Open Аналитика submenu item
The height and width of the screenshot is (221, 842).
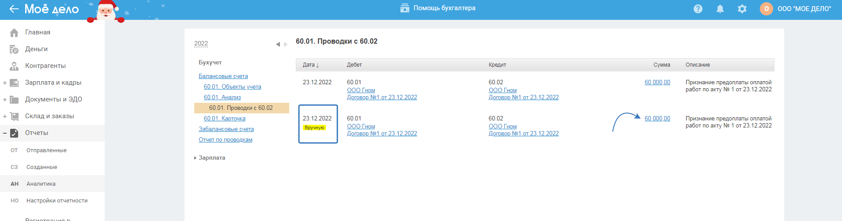coord(41,184)
